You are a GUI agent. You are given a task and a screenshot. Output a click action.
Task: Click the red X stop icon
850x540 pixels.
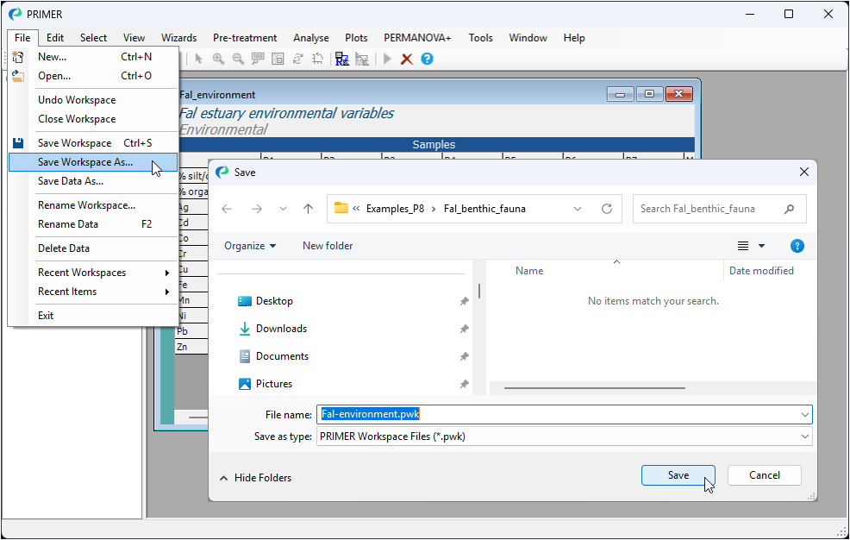406,59
